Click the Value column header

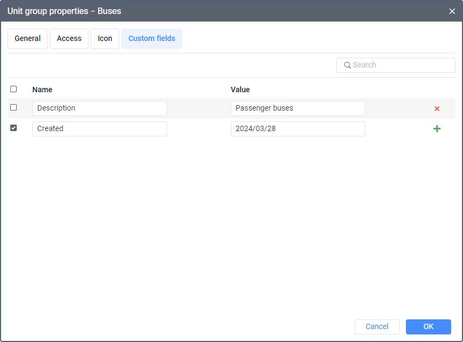tap(240, 90)
